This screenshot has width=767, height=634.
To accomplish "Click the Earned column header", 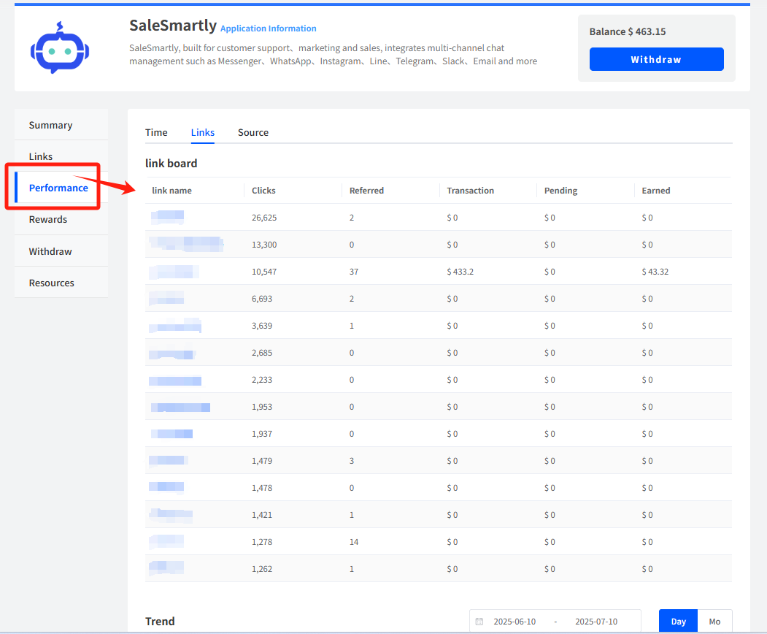I will pos(655,191).
